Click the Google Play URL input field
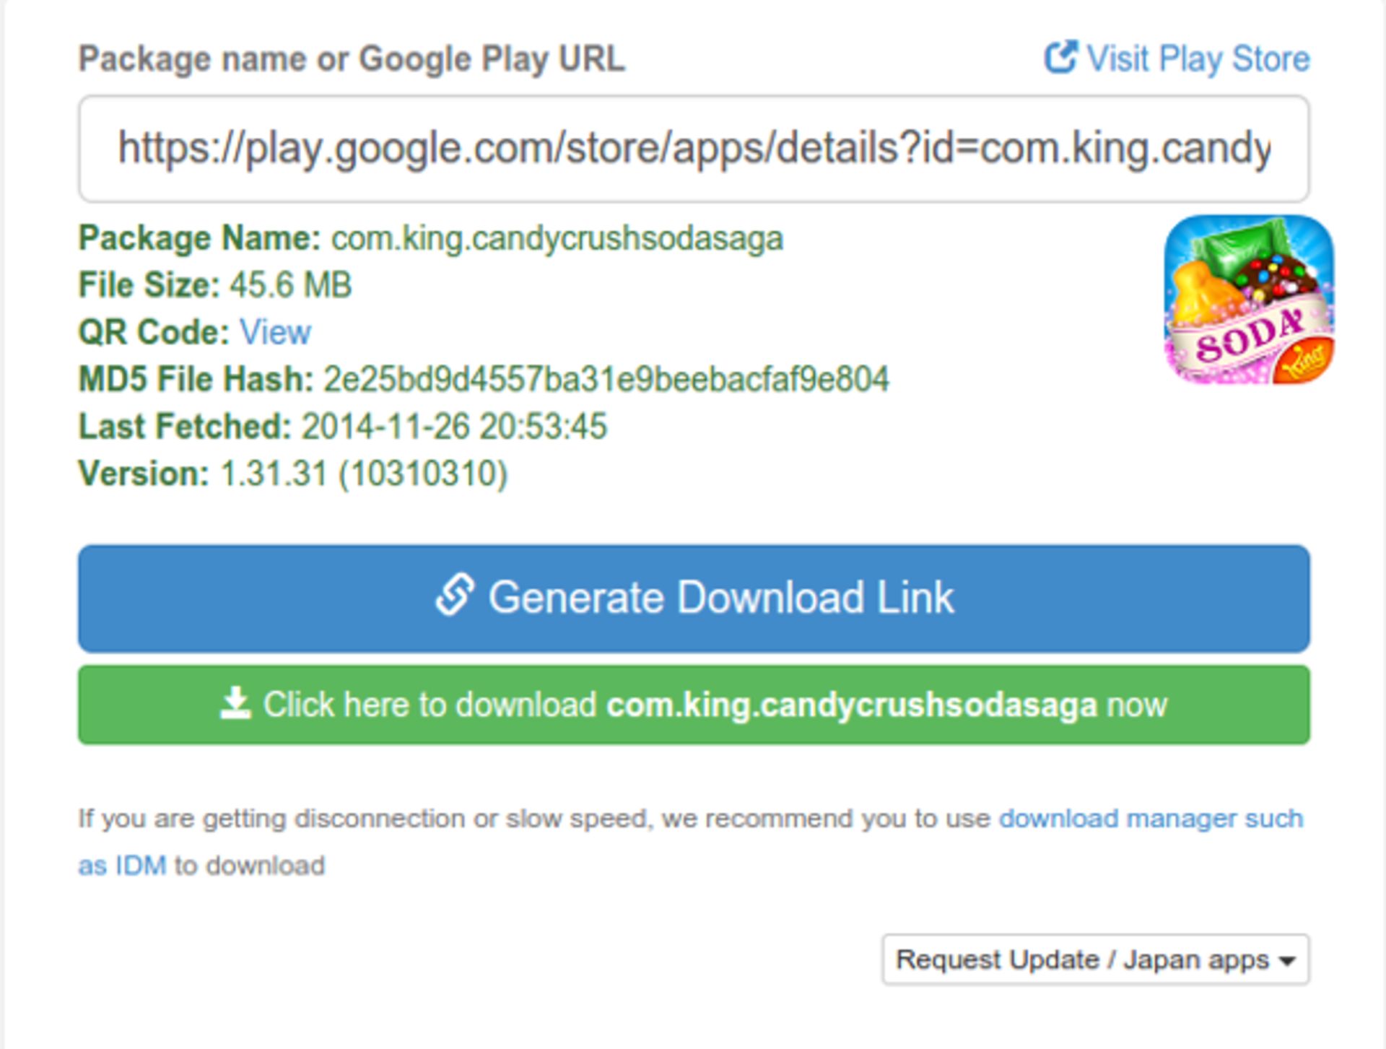1386x1049 pixels. tap(694, 149)
